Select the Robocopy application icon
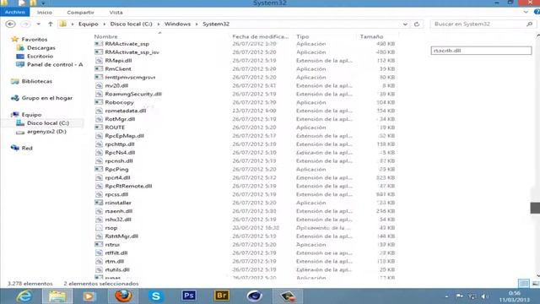540x304 pixels. [99, 102]
